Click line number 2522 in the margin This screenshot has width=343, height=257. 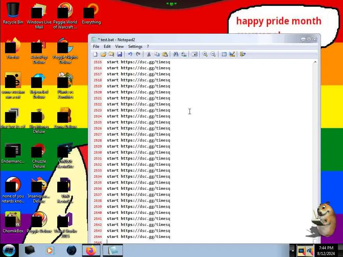[x=98, y=104]
